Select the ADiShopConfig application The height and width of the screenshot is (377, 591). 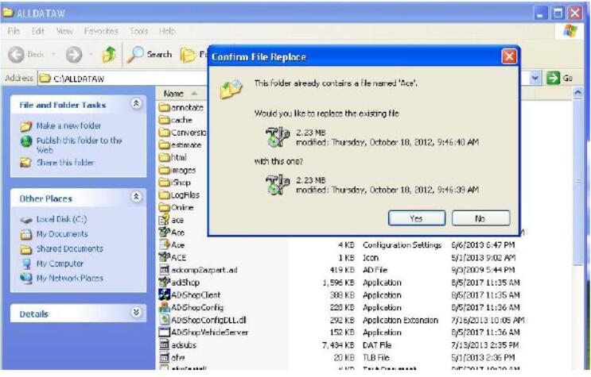[192, 307]
